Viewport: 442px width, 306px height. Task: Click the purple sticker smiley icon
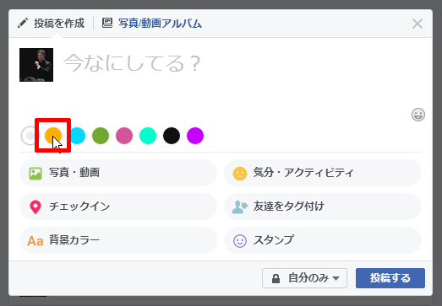click(x=240, y=241)
